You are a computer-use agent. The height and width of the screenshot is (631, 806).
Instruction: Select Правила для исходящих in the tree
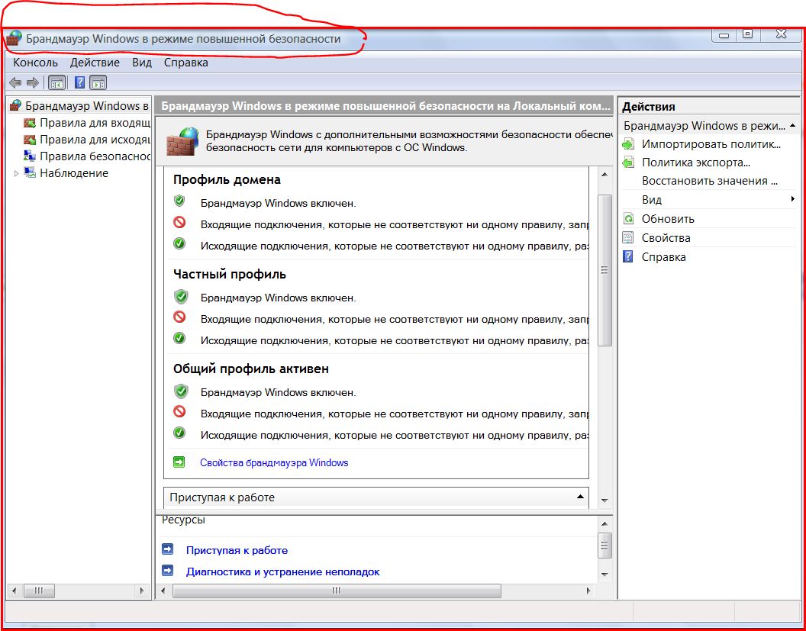[x=95, y=140]
